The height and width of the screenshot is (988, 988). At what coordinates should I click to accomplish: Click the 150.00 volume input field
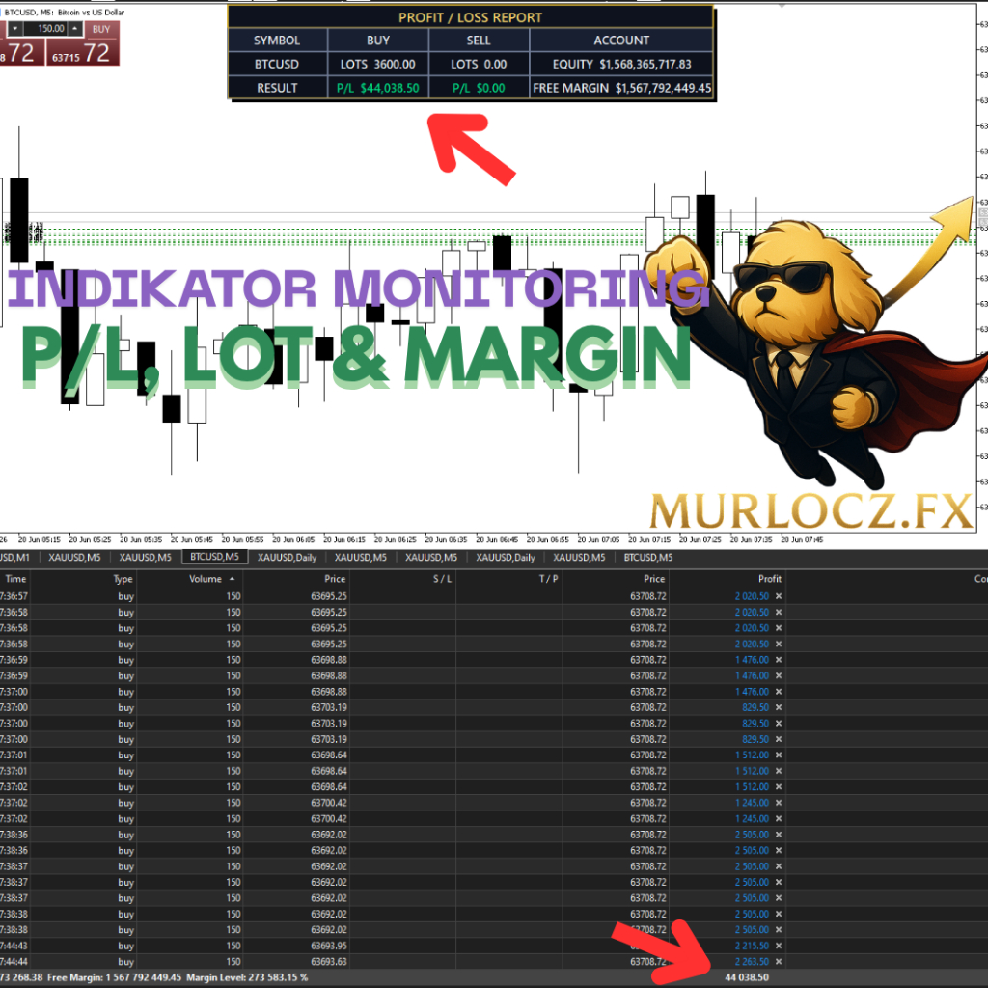(45, 28)
